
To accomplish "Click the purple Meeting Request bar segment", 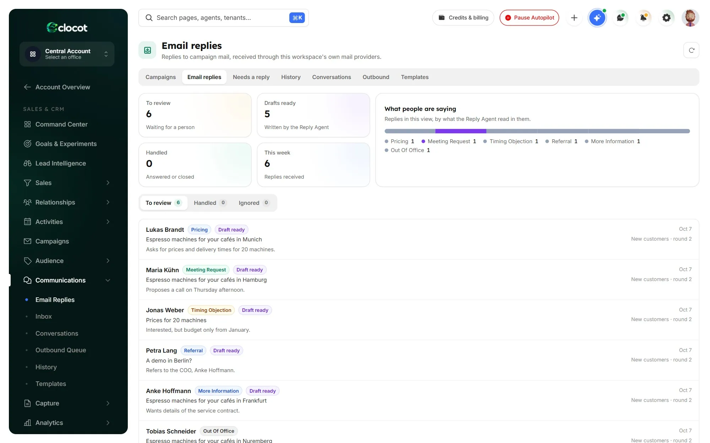I will [461, 131].
